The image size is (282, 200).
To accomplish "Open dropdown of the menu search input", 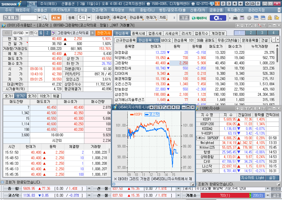I will point(40,18).
